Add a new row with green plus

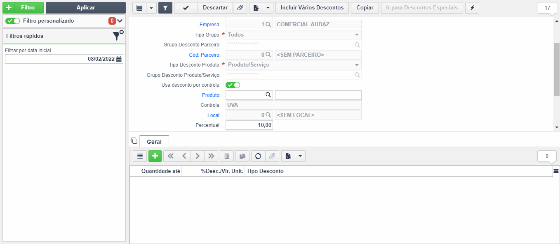coord(155,156)
